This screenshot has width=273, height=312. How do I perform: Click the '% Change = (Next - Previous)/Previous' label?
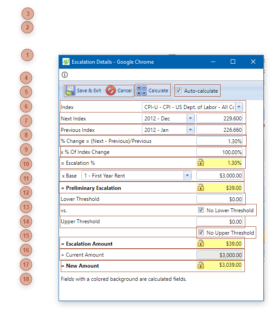click(x=106, y=141)
